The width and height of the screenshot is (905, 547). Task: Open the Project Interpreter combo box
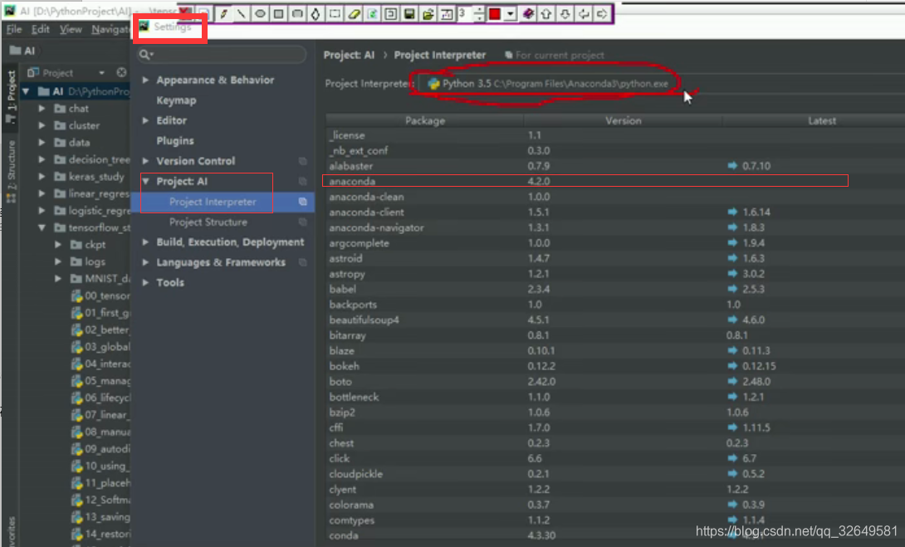(661, 84)
